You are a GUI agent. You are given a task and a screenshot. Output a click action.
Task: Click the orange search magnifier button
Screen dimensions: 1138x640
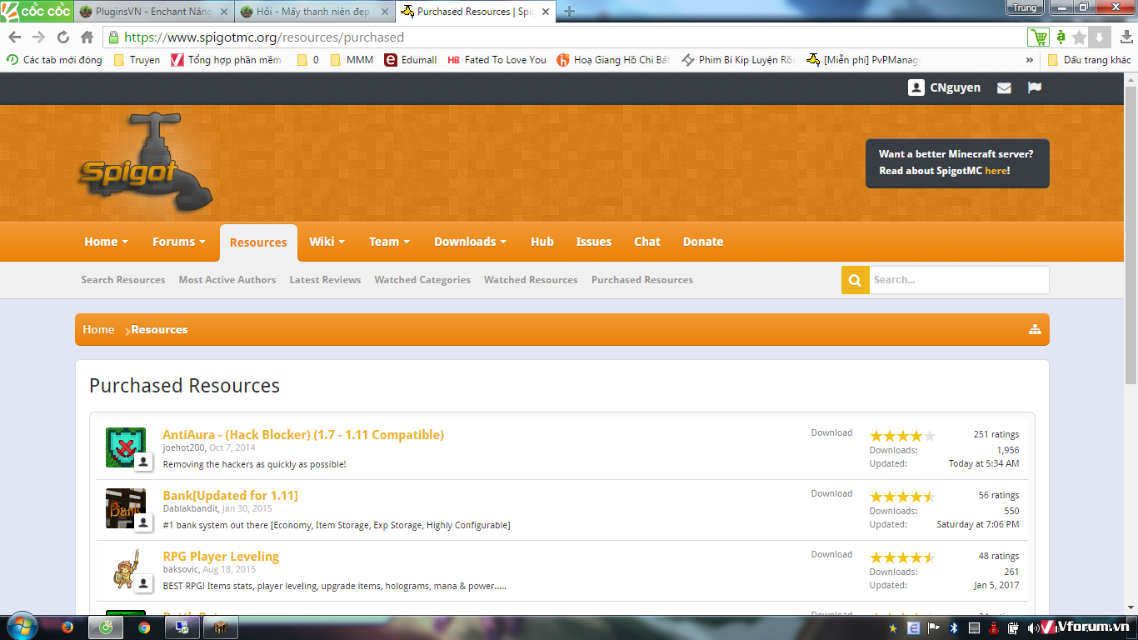[855, 280]
